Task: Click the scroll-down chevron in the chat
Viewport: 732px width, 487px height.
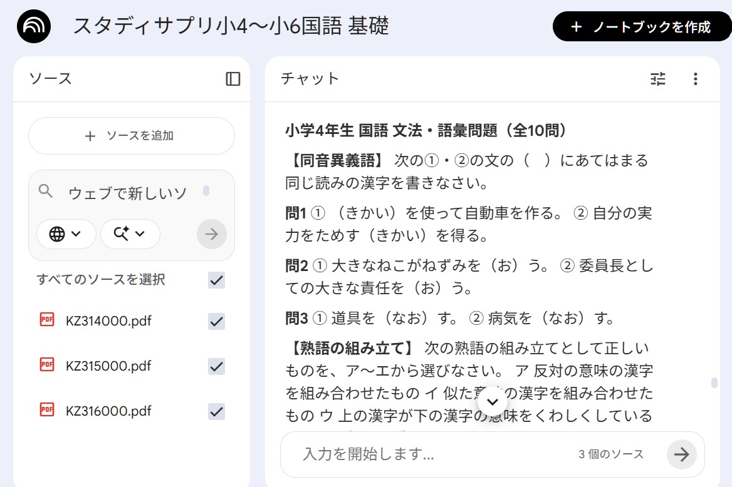Action: tap(492, 402)
